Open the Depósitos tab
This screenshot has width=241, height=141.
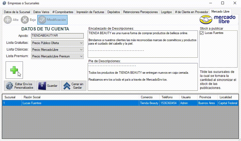(x=114, y=12)
